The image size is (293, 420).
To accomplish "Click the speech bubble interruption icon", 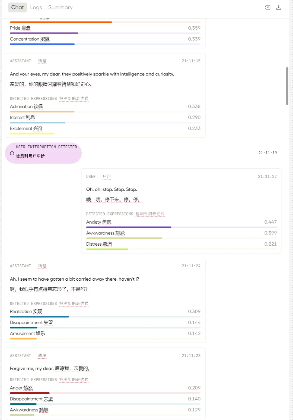I will point(12,153).
